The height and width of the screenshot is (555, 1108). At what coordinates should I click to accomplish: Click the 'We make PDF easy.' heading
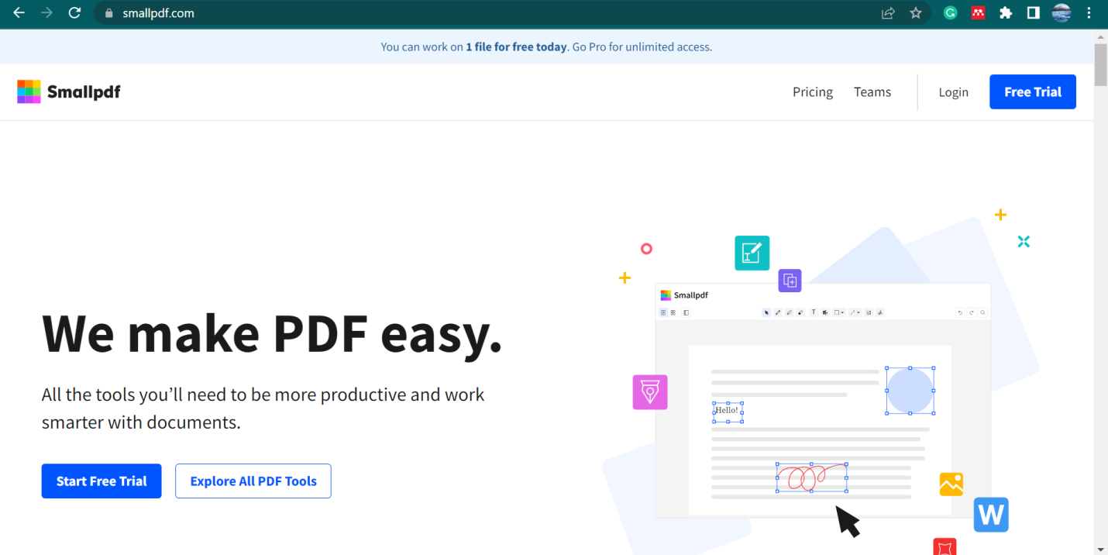[x=272, y=333]
